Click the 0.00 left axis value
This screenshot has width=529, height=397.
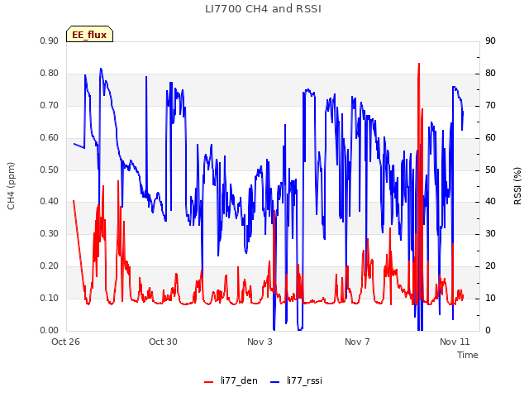(50, 331)
